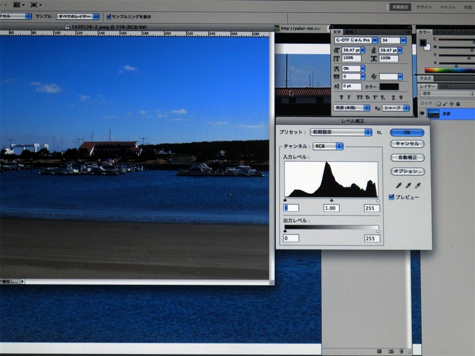Image resolution: width=475 pixels, height=356 pixels.
Task: Open the マスク panel tab
Action: click(x=425, y=78)
